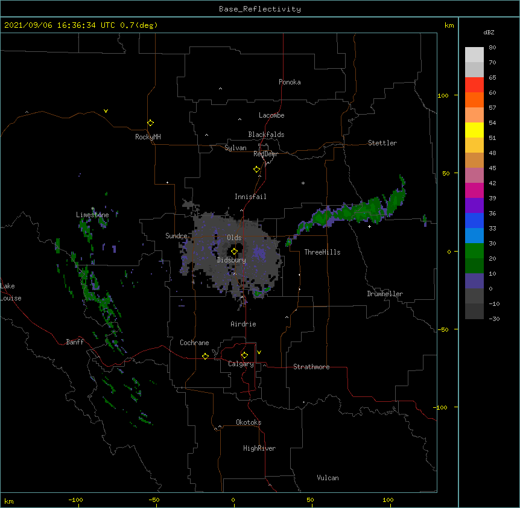Click the Banff label
Screen dimensions: 520x508
(75, 342)
